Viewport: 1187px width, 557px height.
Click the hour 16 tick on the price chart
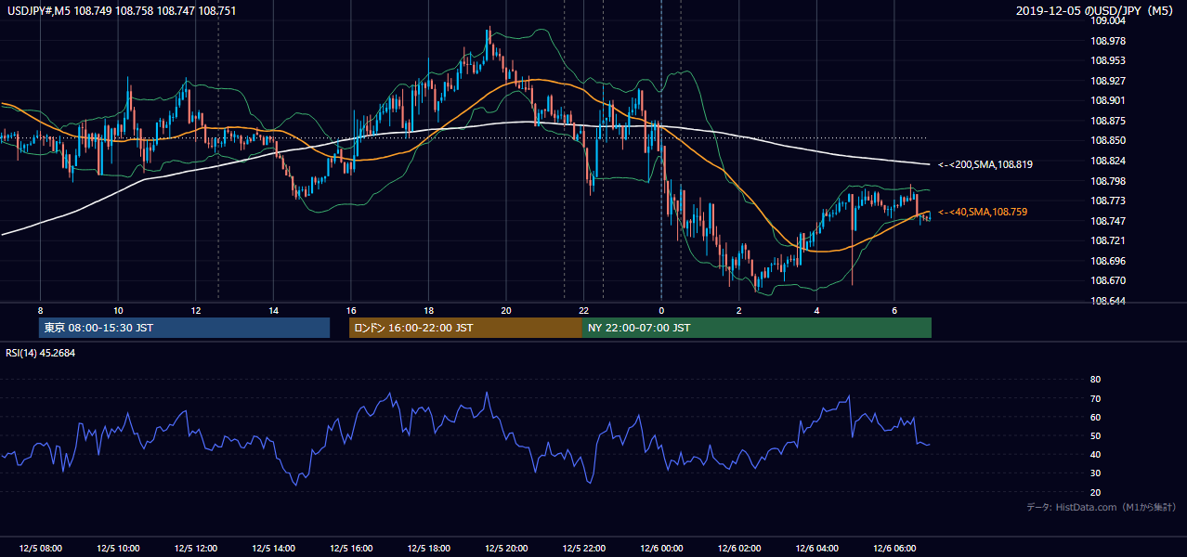pos(350,310)
